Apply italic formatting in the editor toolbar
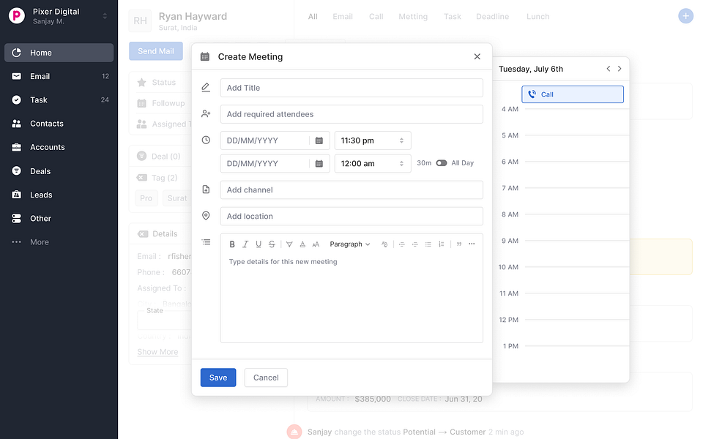The height and width of the screenshot is (439, 703). [245, 244]
